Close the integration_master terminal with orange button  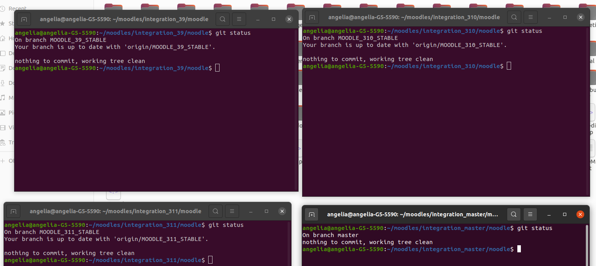[x=580, y=214]
